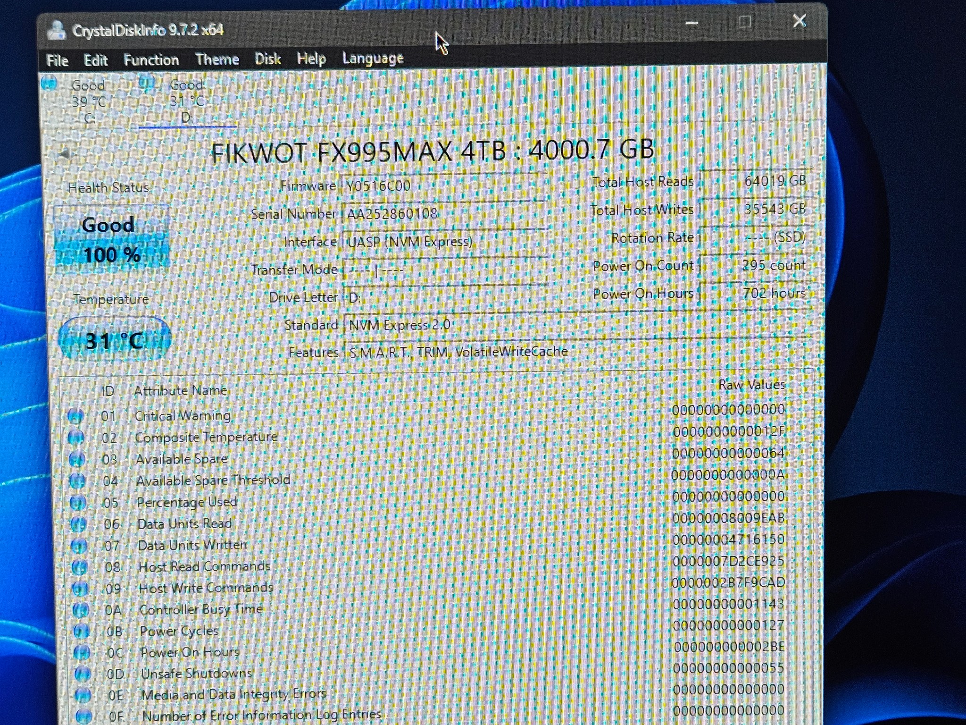Click status icon for Unsafe Shutdowns row
Viewport: 966px width, 725px height.
point(83,674)
